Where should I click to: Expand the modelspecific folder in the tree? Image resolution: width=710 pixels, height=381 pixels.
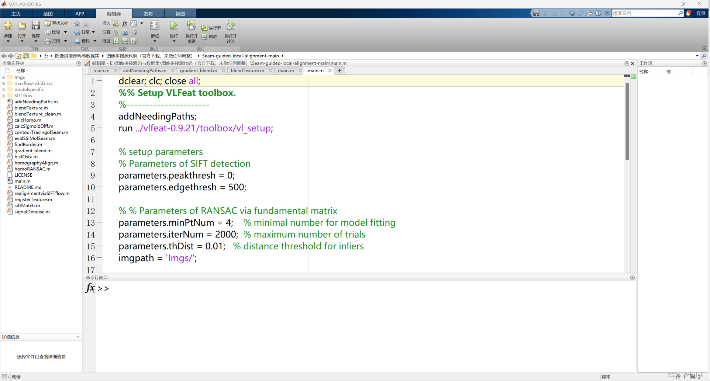pos(3,90)
